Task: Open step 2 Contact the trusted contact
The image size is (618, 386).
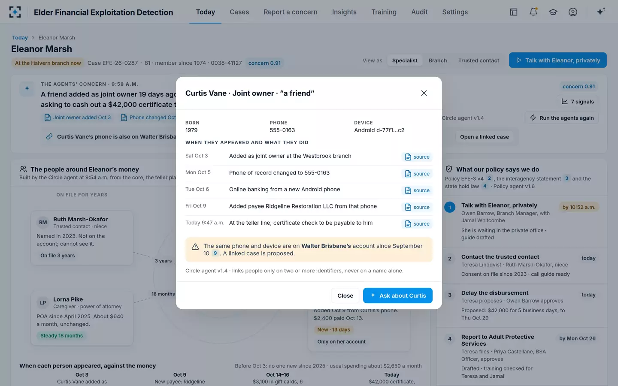Action: pyautogui.click(x=522, y=265)
